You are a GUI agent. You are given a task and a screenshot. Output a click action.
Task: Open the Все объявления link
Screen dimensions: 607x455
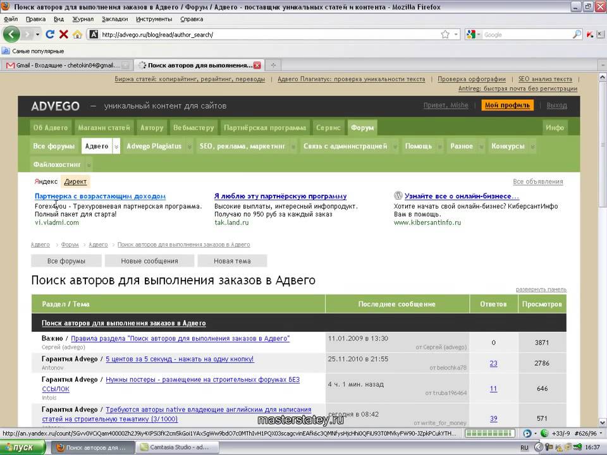click(537, 181)
